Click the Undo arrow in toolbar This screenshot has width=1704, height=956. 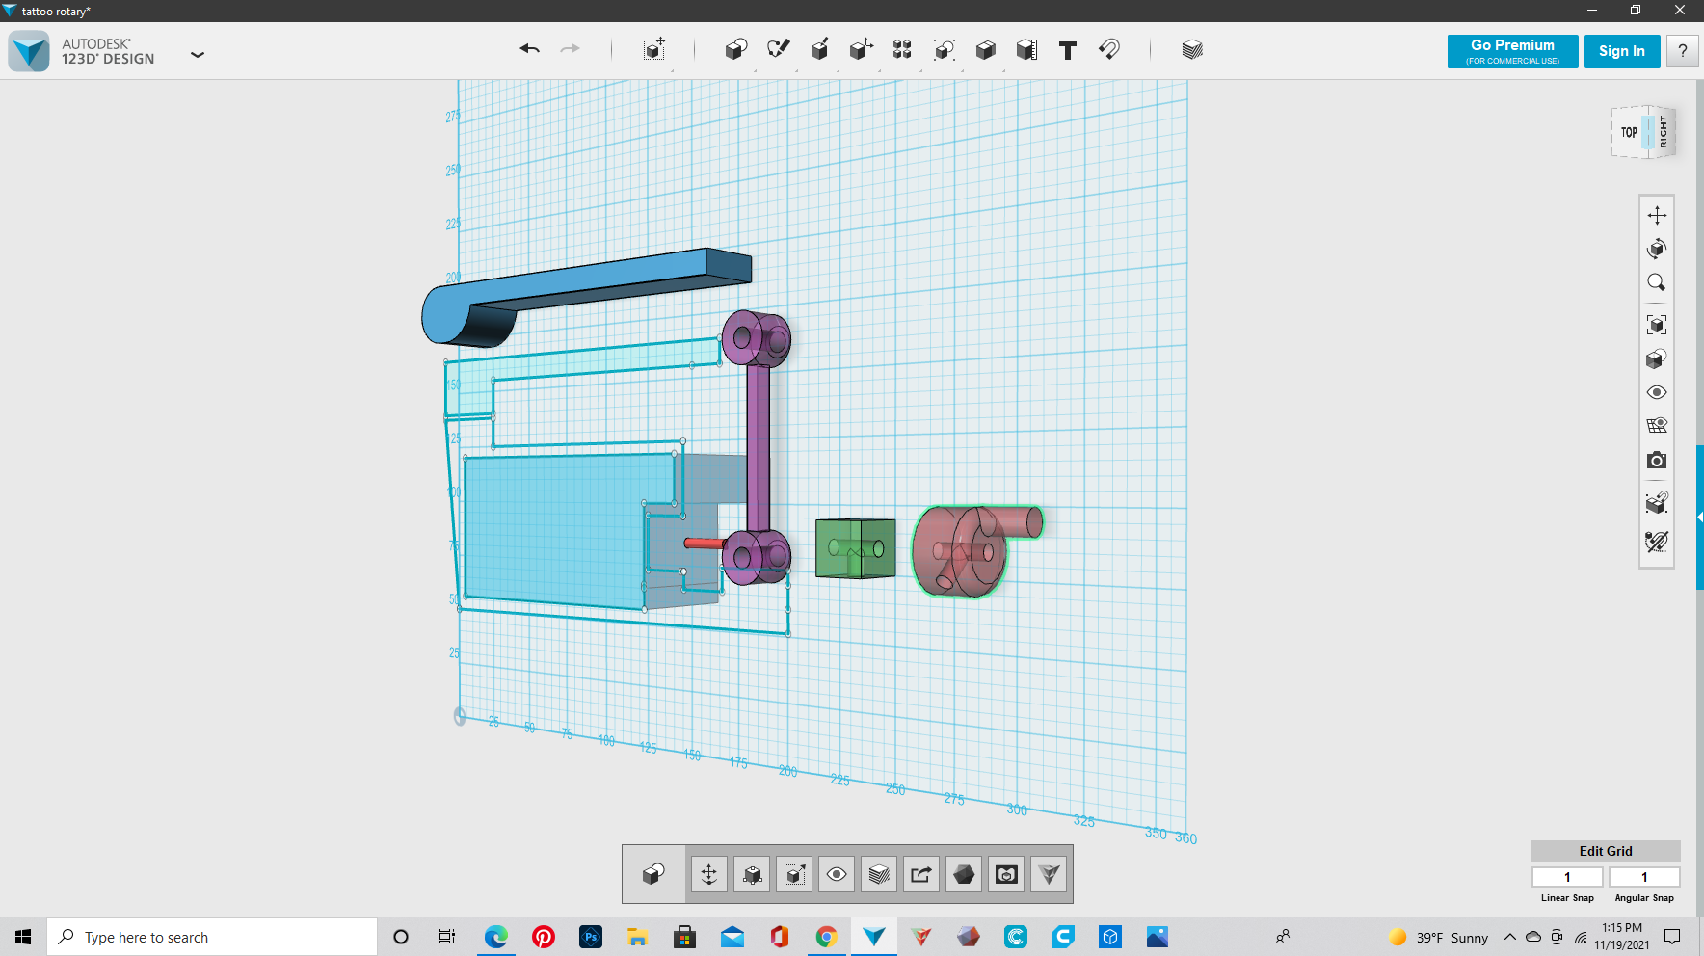(x=529, y=49)
